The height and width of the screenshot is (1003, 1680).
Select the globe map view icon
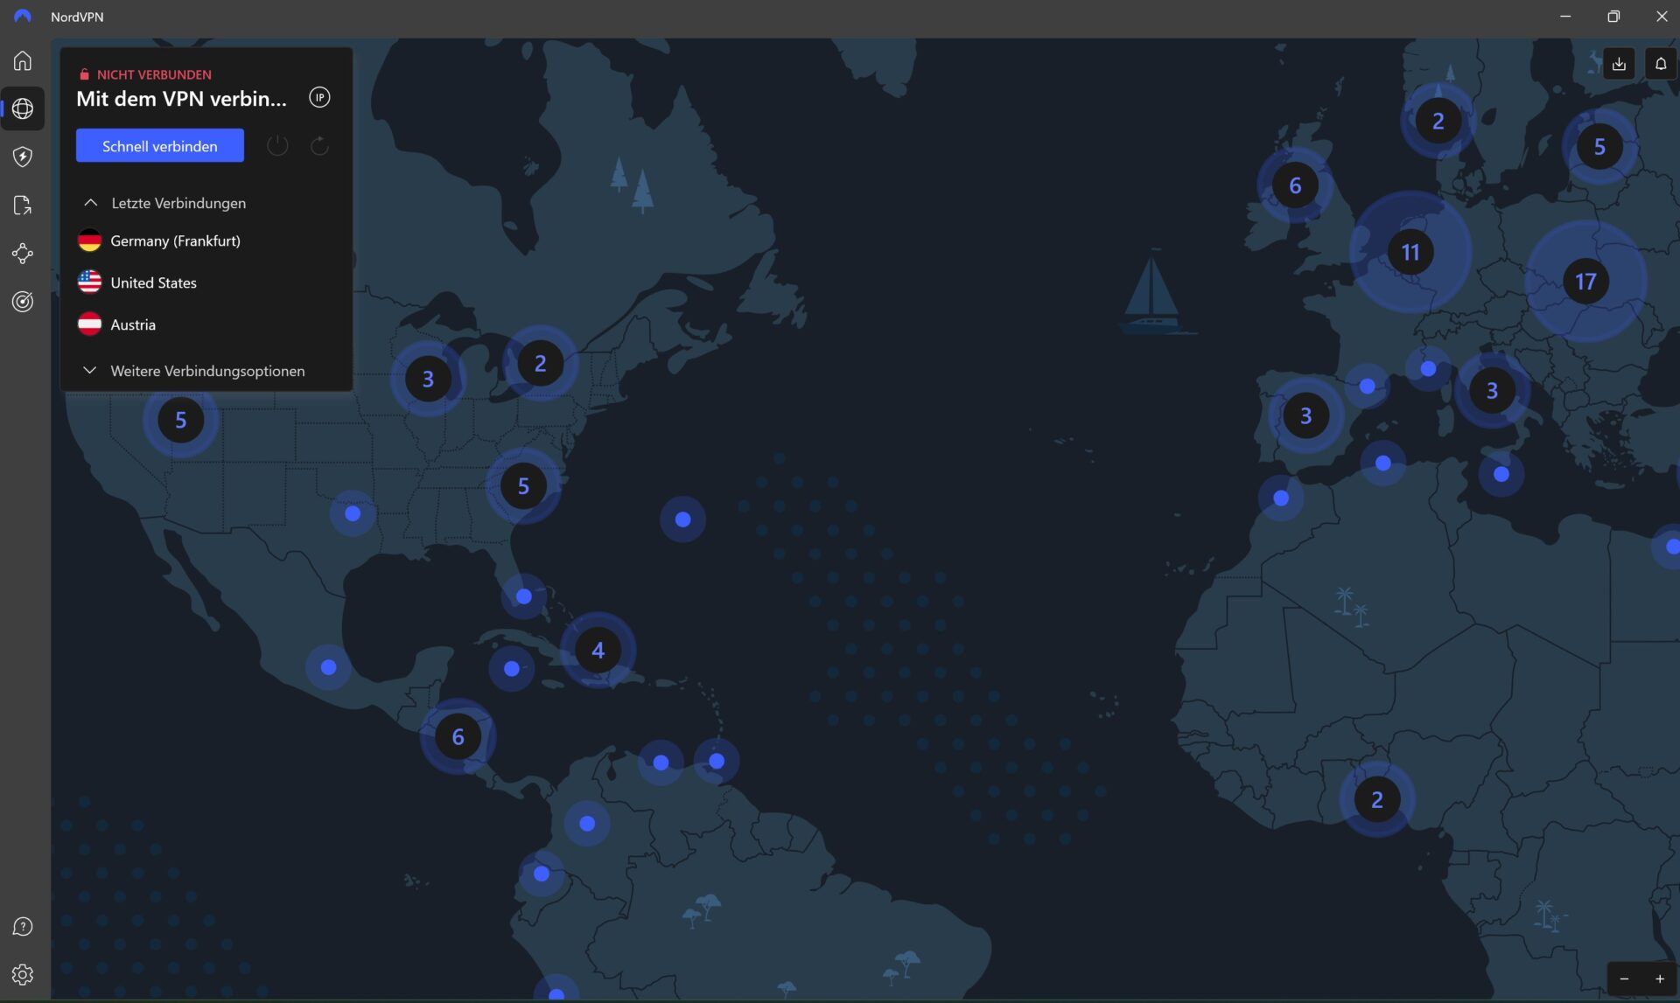coord(23,108)
